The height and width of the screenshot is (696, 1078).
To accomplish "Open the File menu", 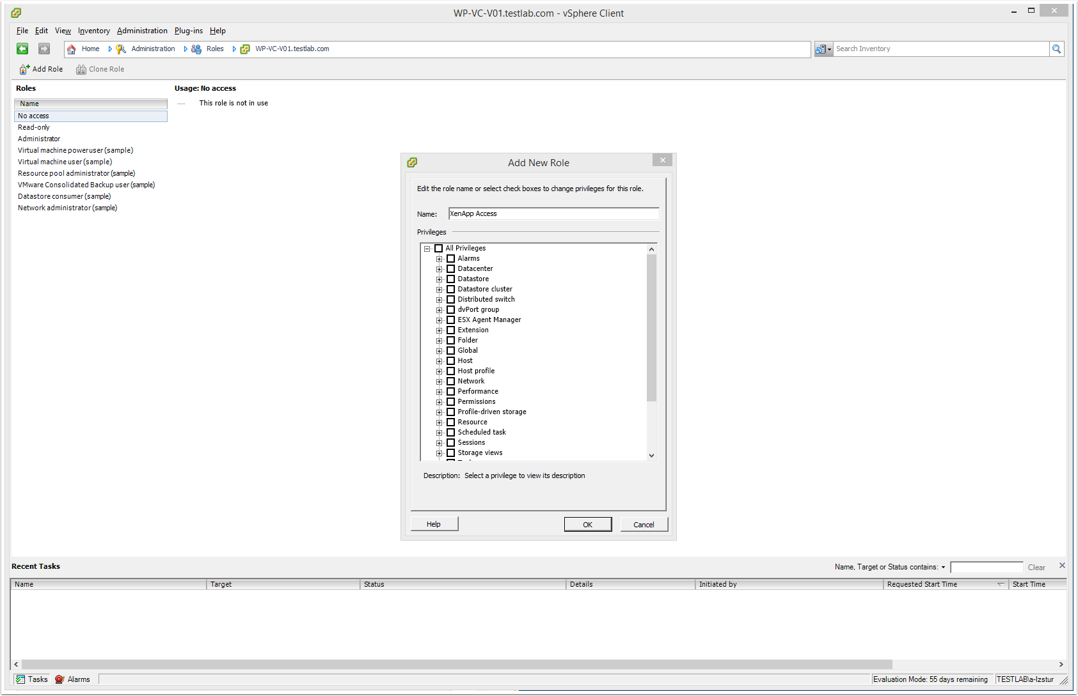I will tap(22, 31).
